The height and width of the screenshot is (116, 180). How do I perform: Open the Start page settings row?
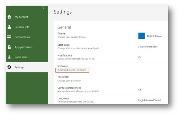pyautogui.click(x=111, y=46)
